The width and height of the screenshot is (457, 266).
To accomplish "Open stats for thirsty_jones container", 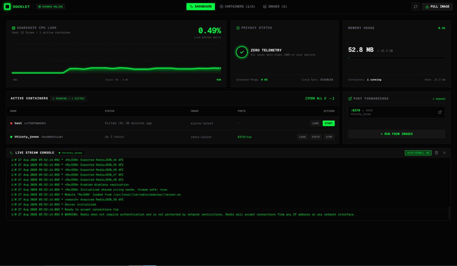I will tap(316, 137).
